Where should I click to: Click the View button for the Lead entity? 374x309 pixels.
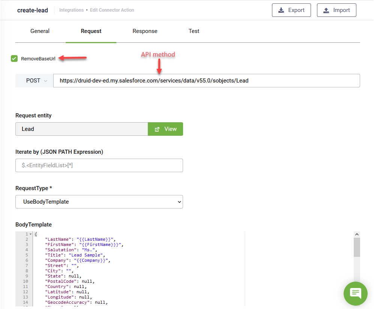pos(165,129)
